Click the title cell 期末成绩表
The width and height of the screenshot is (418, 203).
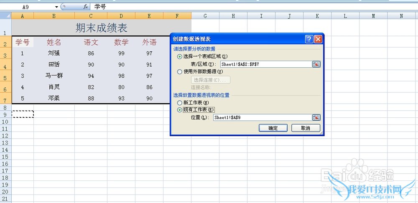click(x=101, y=28)
